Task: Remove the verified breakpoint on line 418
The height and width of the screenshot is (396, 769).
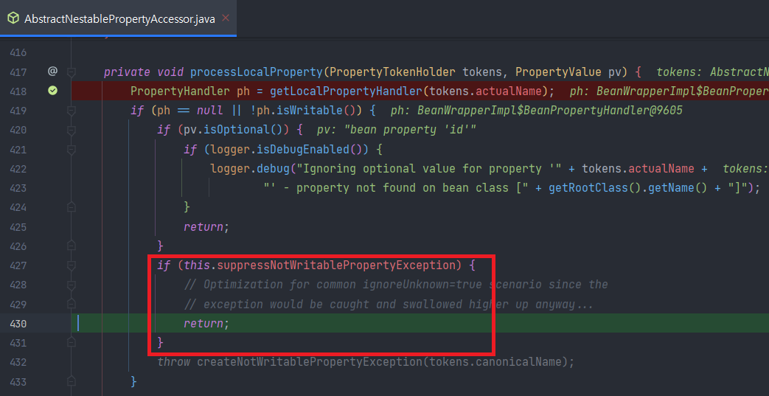Action: tap(52, 91)
